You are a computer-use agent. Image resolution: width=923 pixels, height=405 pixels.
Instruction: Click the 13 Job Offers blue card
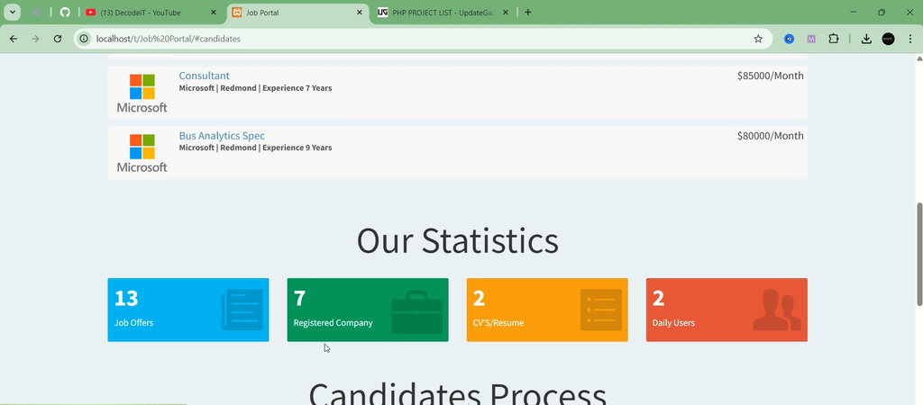188,310
